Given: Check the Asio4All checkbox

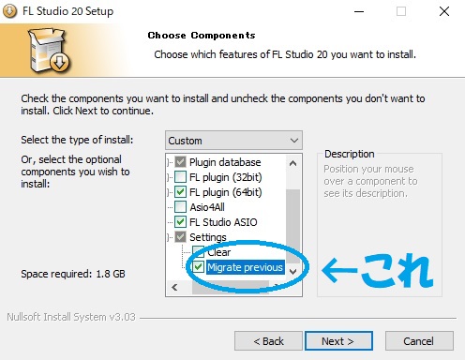Looking at the screenshot, I should 180,207.
